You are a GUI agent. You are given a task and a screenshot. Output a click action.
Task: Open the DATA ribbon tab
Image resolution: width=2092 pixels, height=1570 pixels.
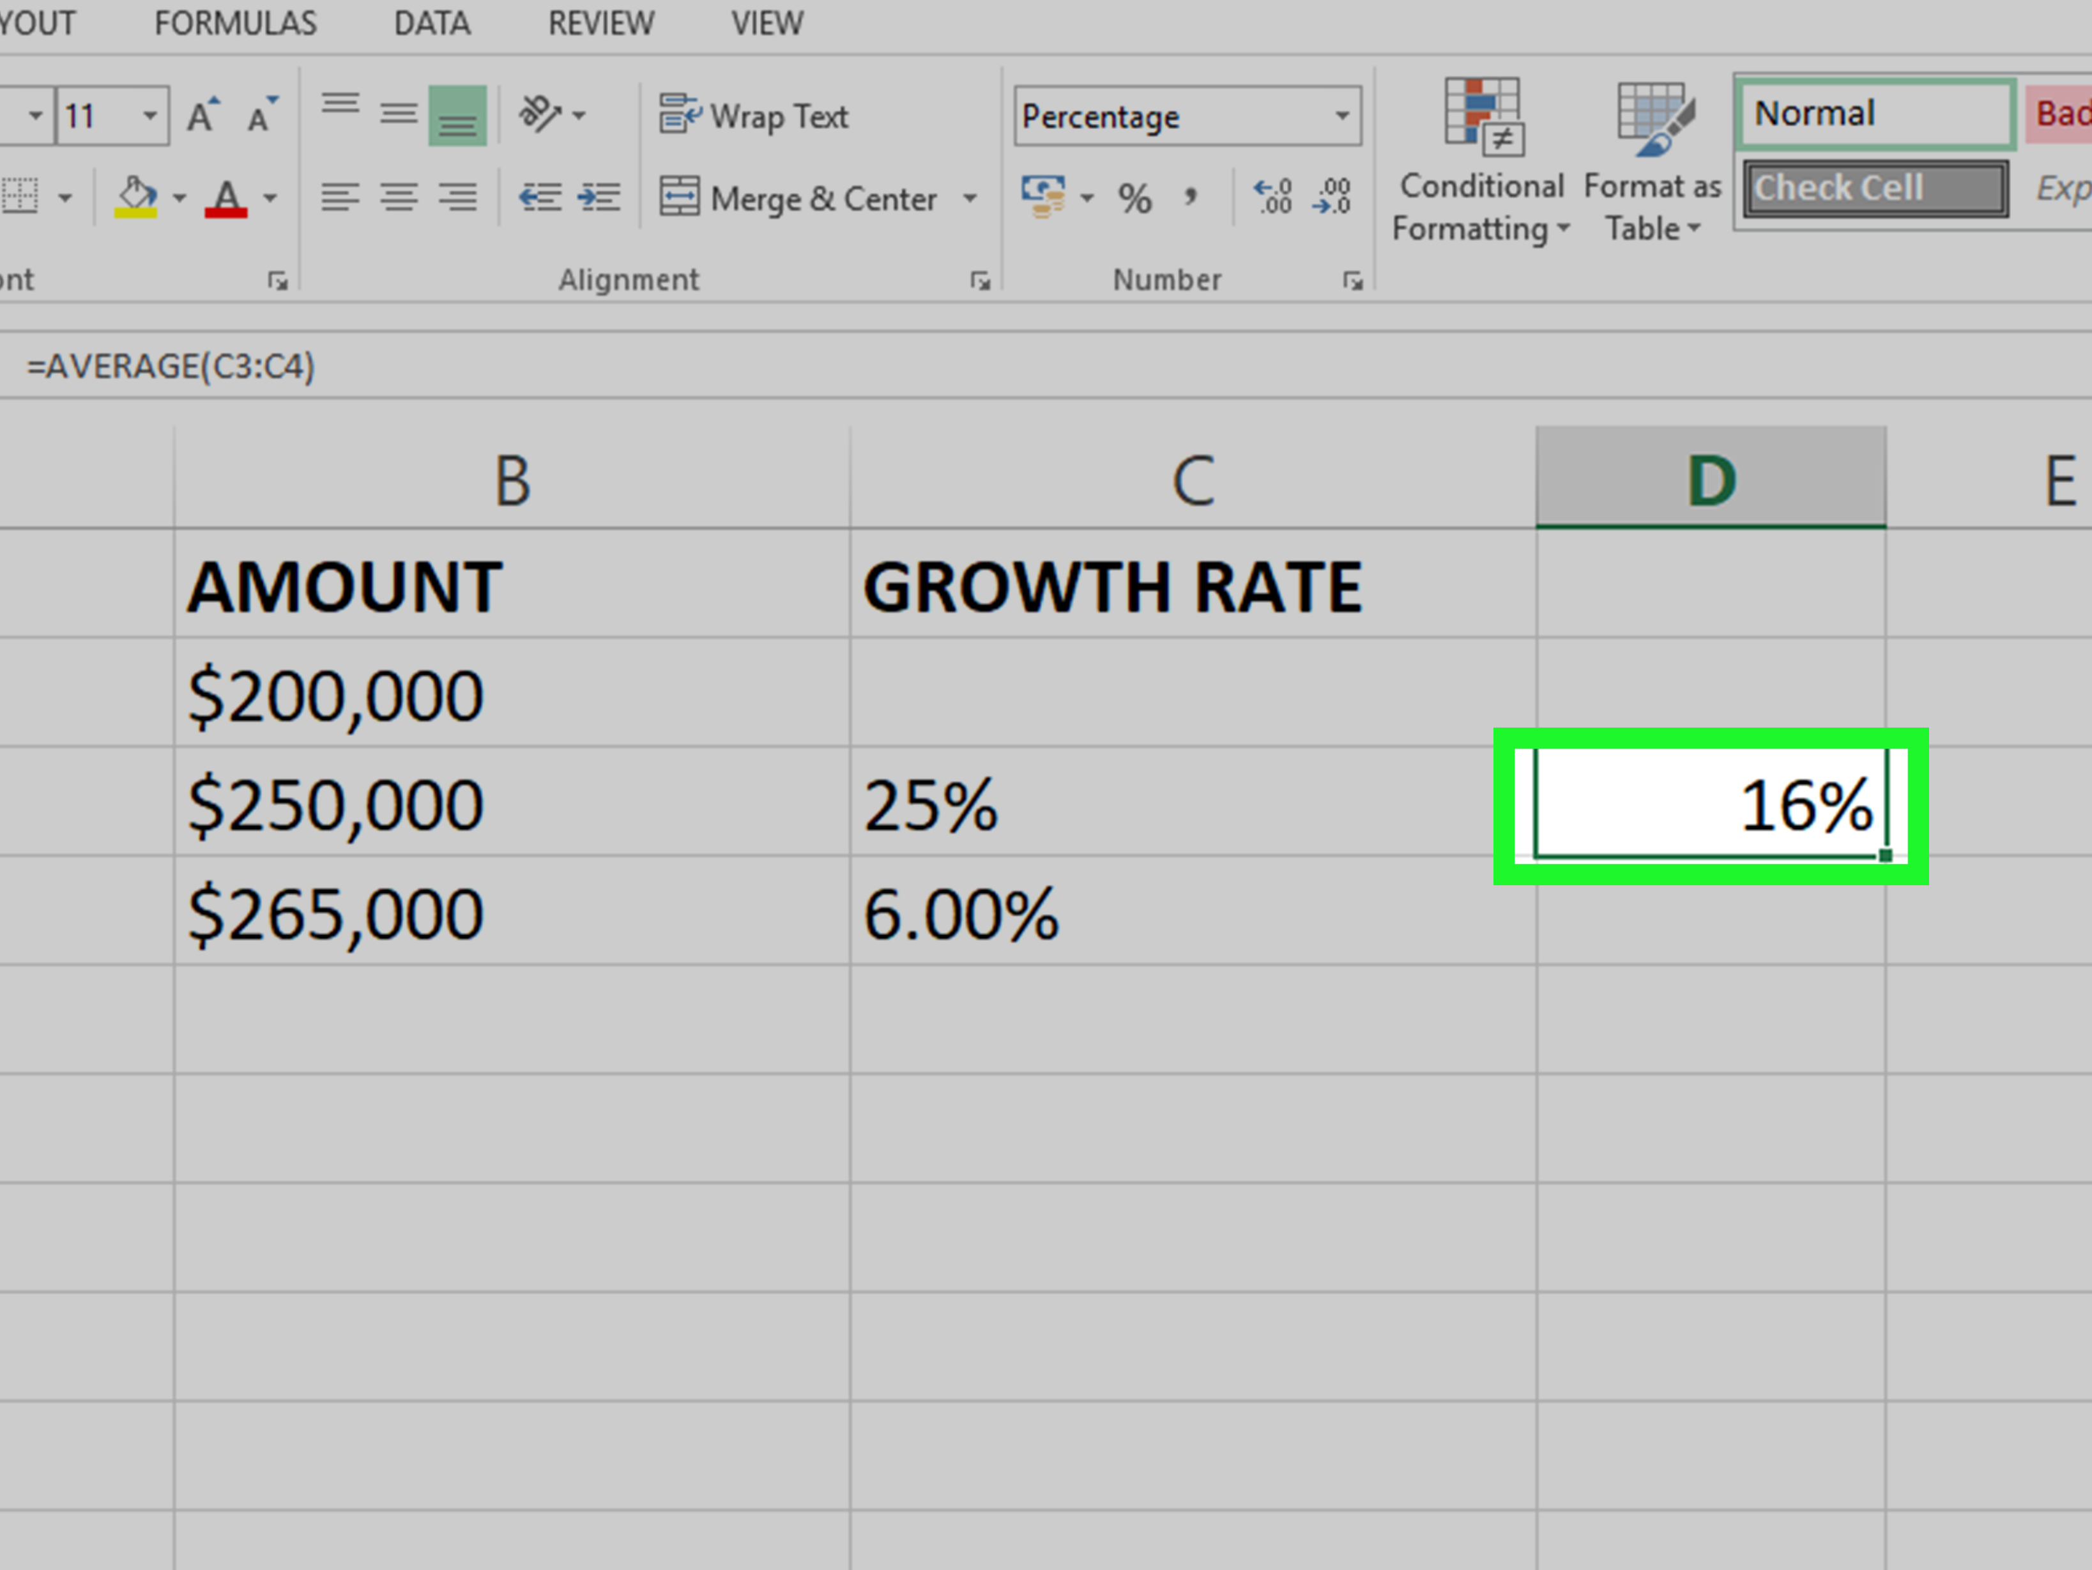tap(431, 23)
